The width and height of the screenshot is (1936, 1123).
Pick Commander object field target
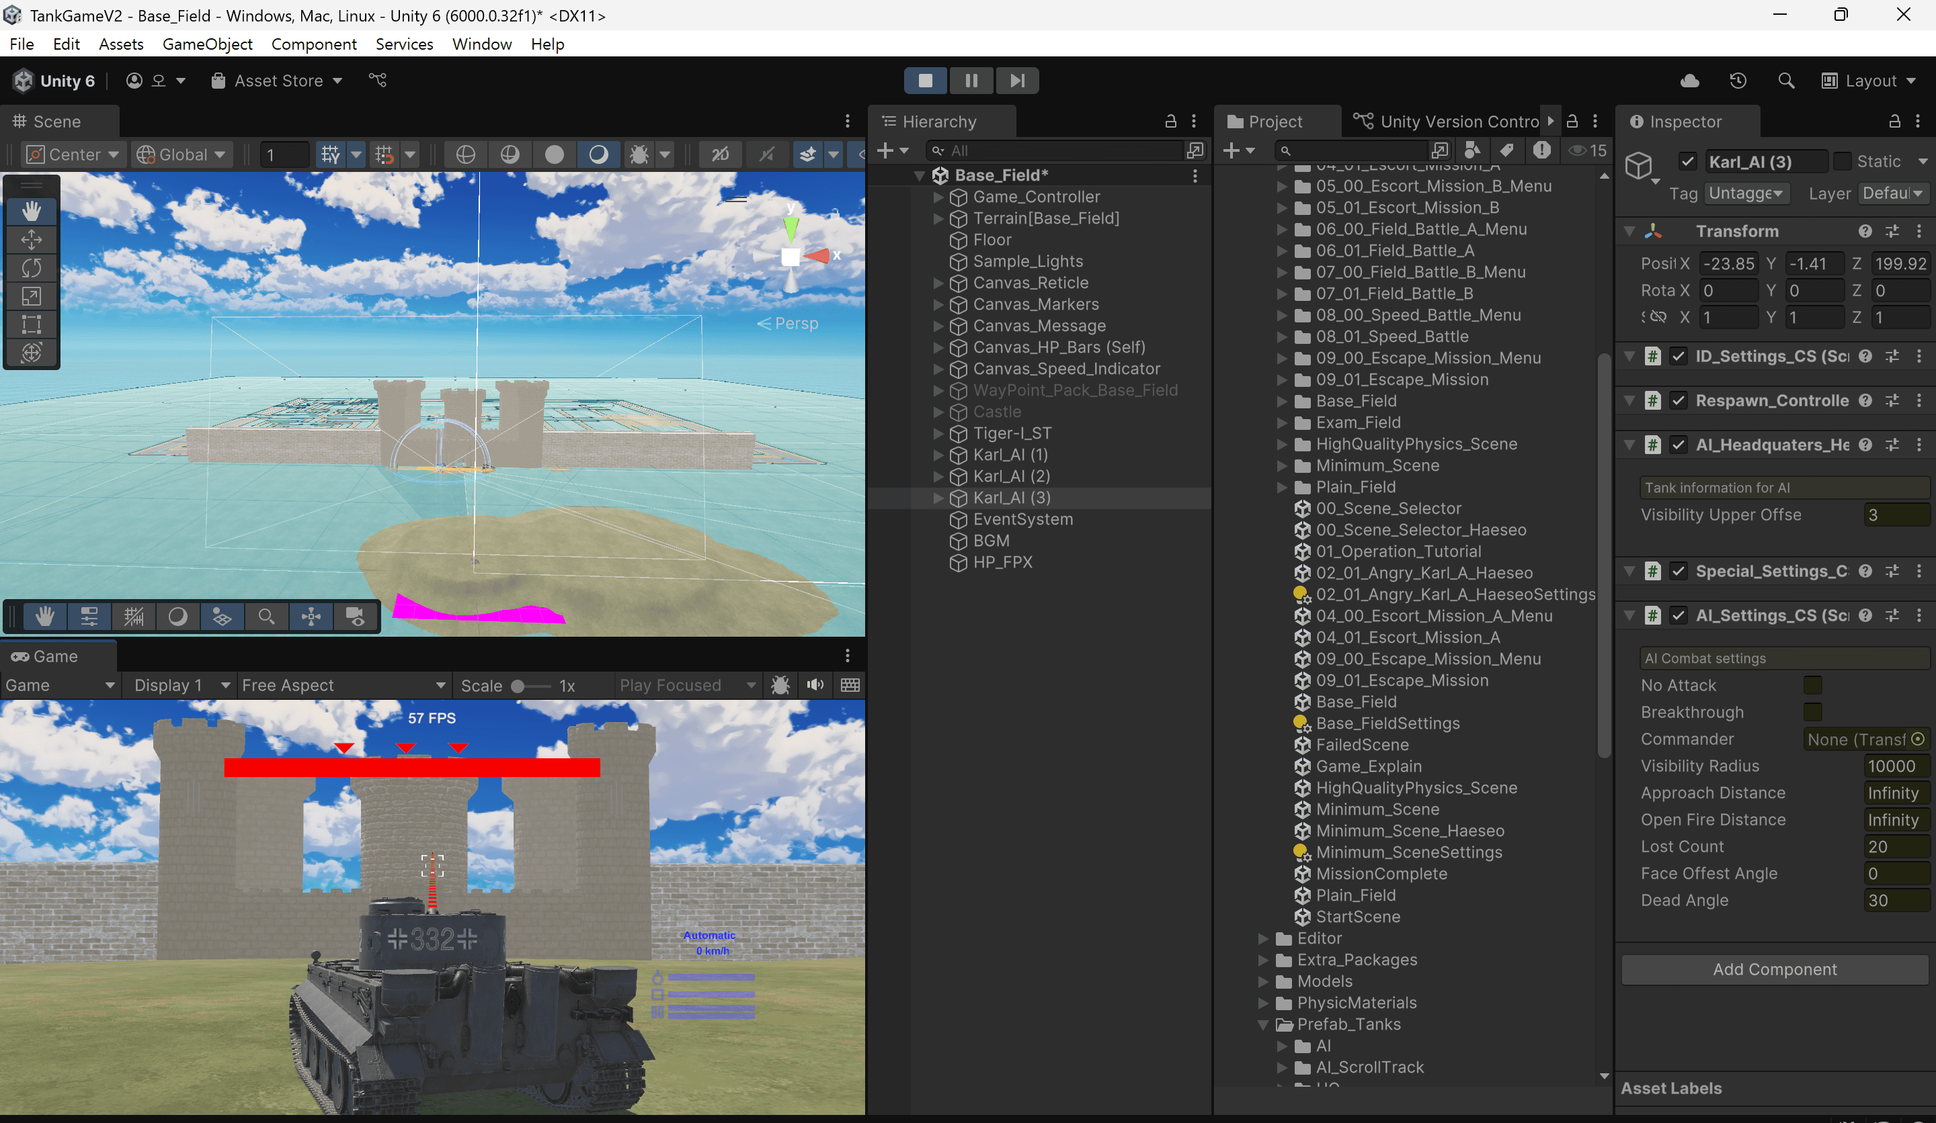click(x=1919, y=738)
